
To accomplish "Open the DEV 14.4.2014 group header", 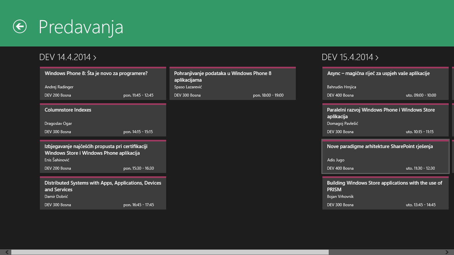I will click(x=68, y=57).
